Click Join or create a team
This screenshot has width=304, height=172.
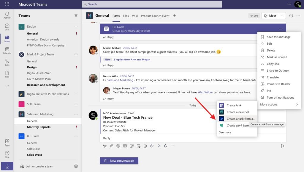tap(37, 166)
